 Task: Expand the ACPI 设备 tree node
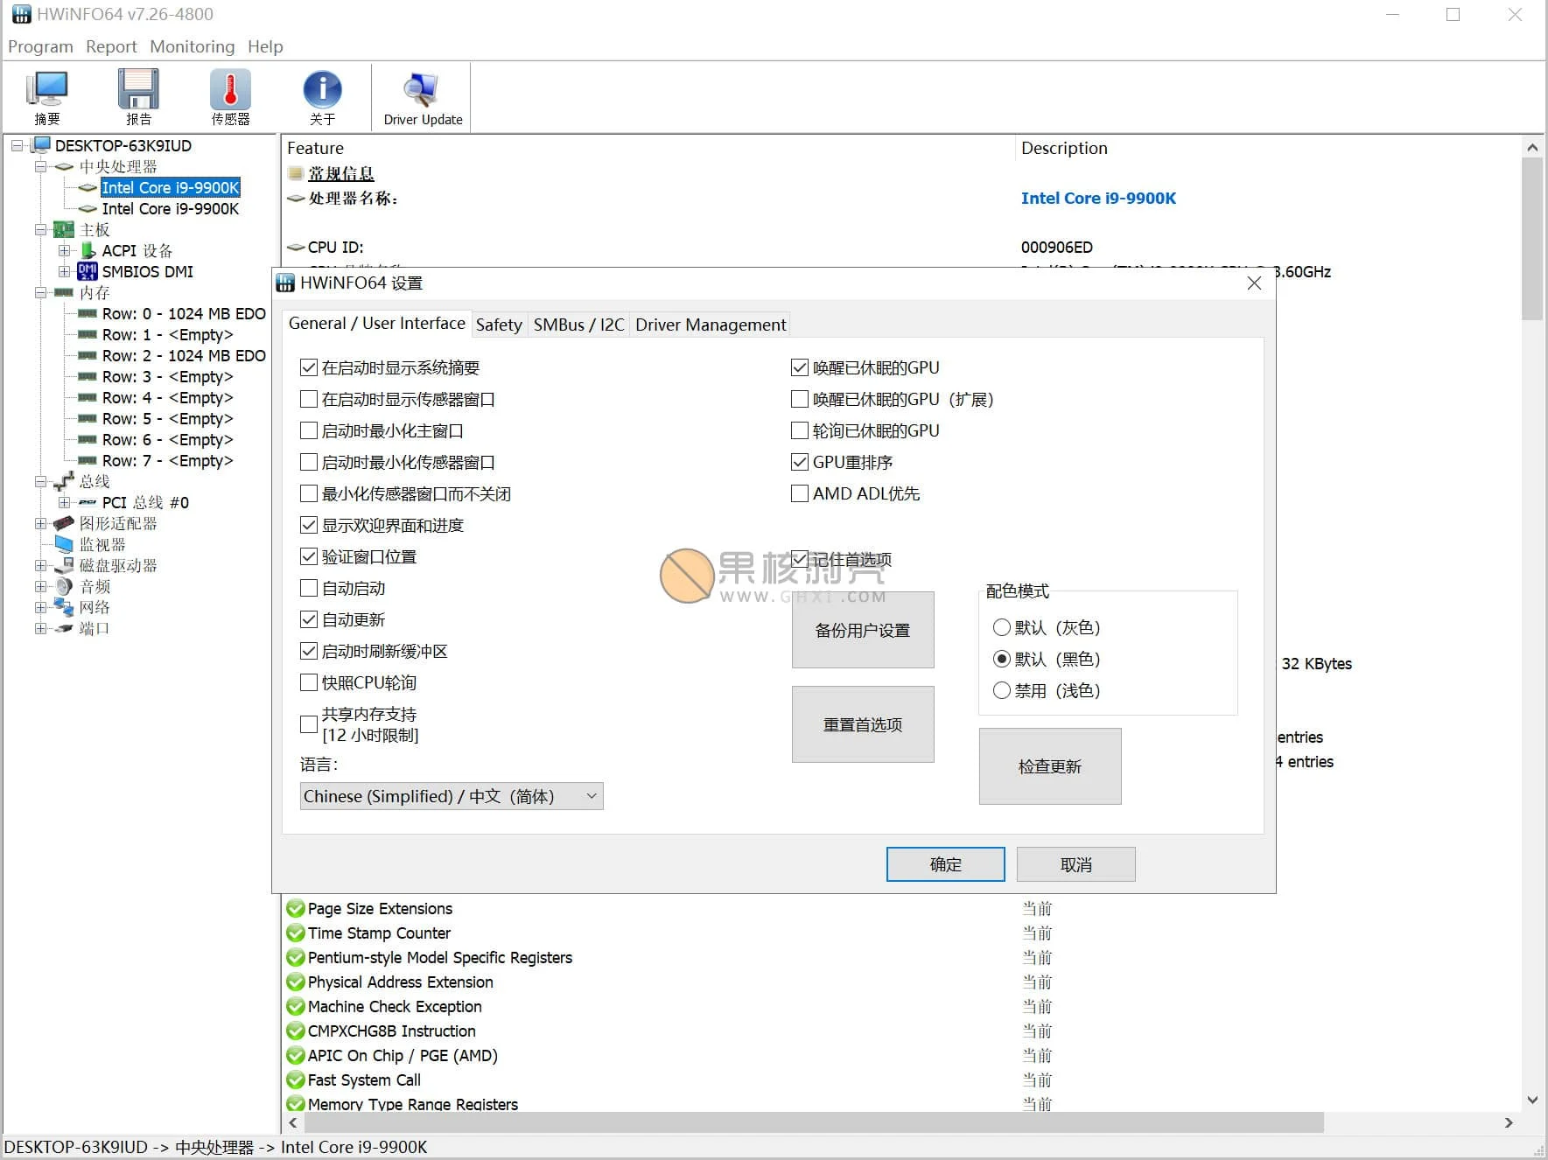pos(64,250)
